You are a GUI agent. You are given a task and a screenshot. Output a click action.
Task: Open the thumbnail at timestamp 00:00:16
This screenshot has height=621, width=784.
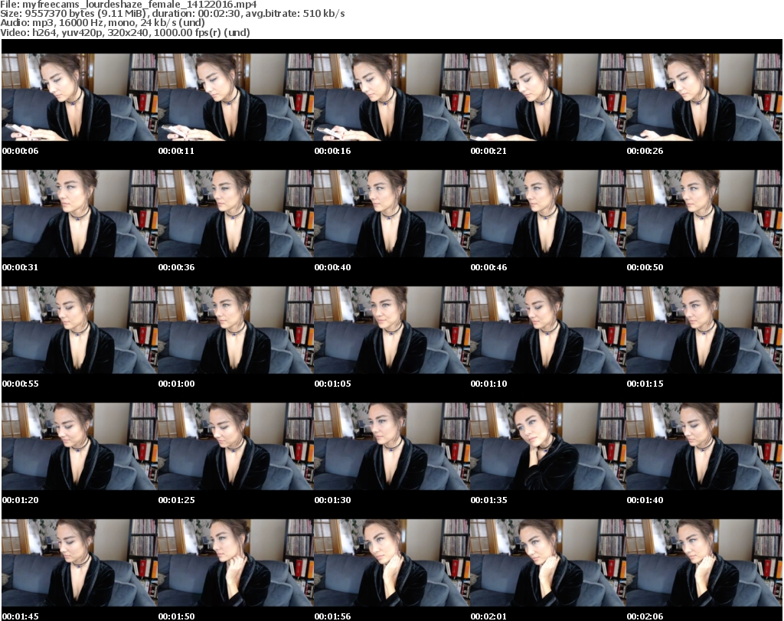[391, 97]
